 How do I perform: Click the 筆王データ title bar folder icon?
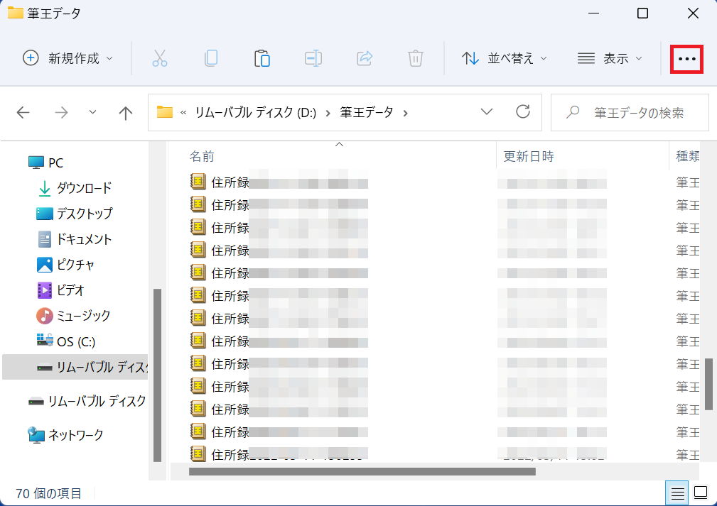[x=15, y=13]
